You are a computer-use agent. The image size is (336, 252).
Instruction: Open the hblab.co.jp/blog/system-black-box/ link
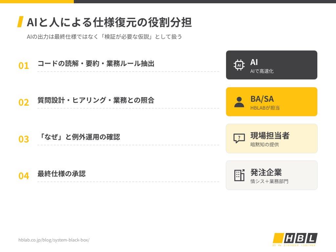54,240
